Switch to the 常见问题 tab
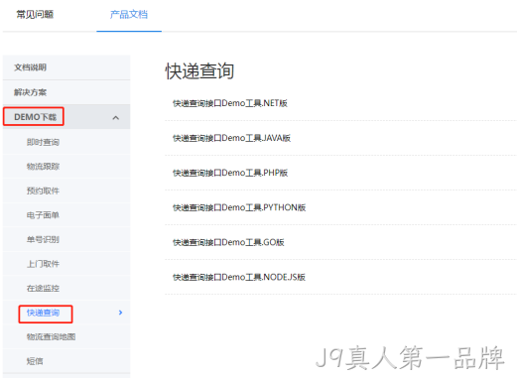517x380 pixels. (x=35, y=15)
